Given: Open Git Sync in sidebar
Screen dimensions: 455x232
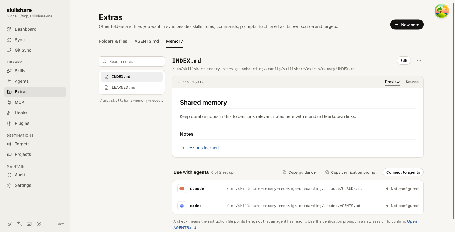Looking at the screenshot, I should pos(35,50).
